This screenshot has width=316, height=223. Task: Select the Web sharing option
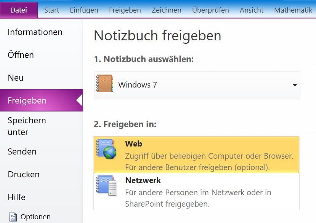point(196,155)
